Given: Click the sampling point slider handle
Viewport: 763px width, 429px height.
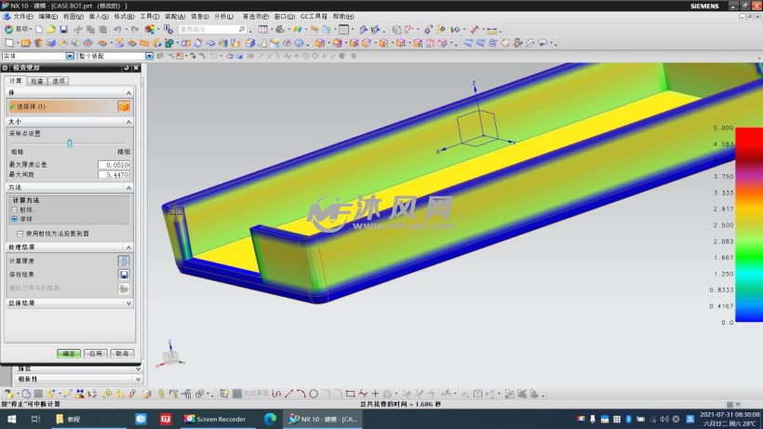Looking at the screenshot, I should pyautogui.click(x=70, y=143).
